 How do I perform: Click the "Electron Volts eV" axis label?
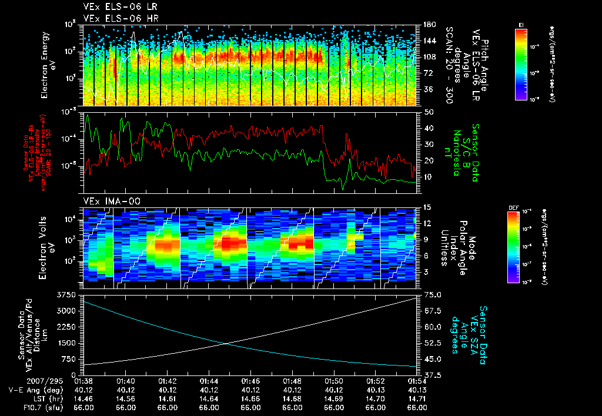pos(46,248)
